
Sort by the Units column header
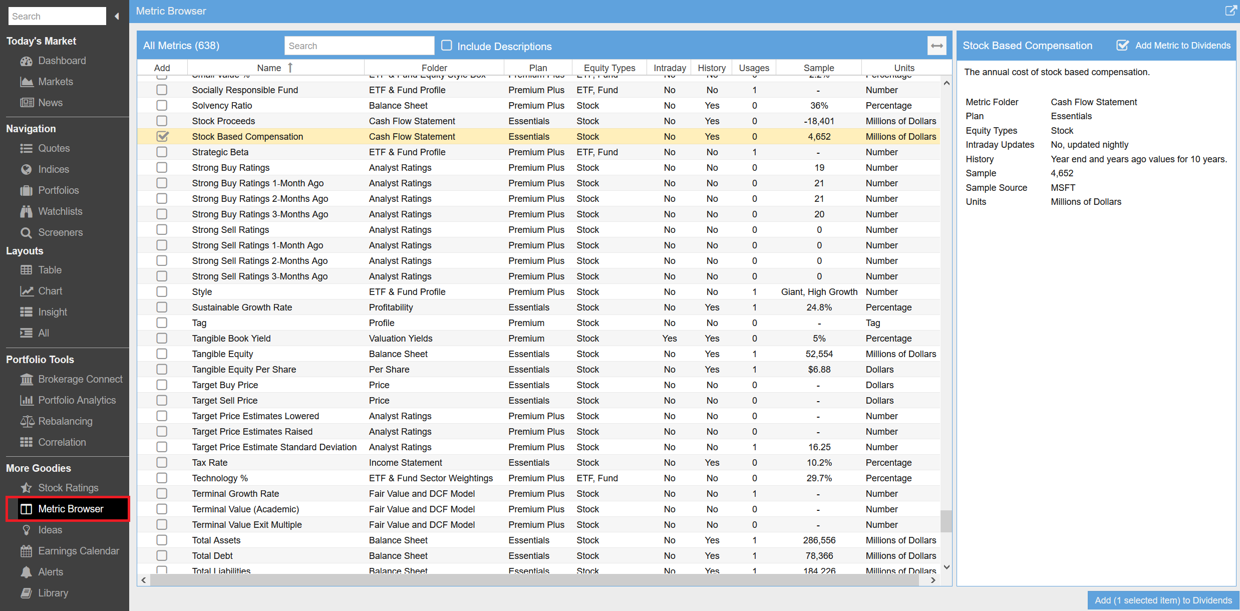pos(904,68)
